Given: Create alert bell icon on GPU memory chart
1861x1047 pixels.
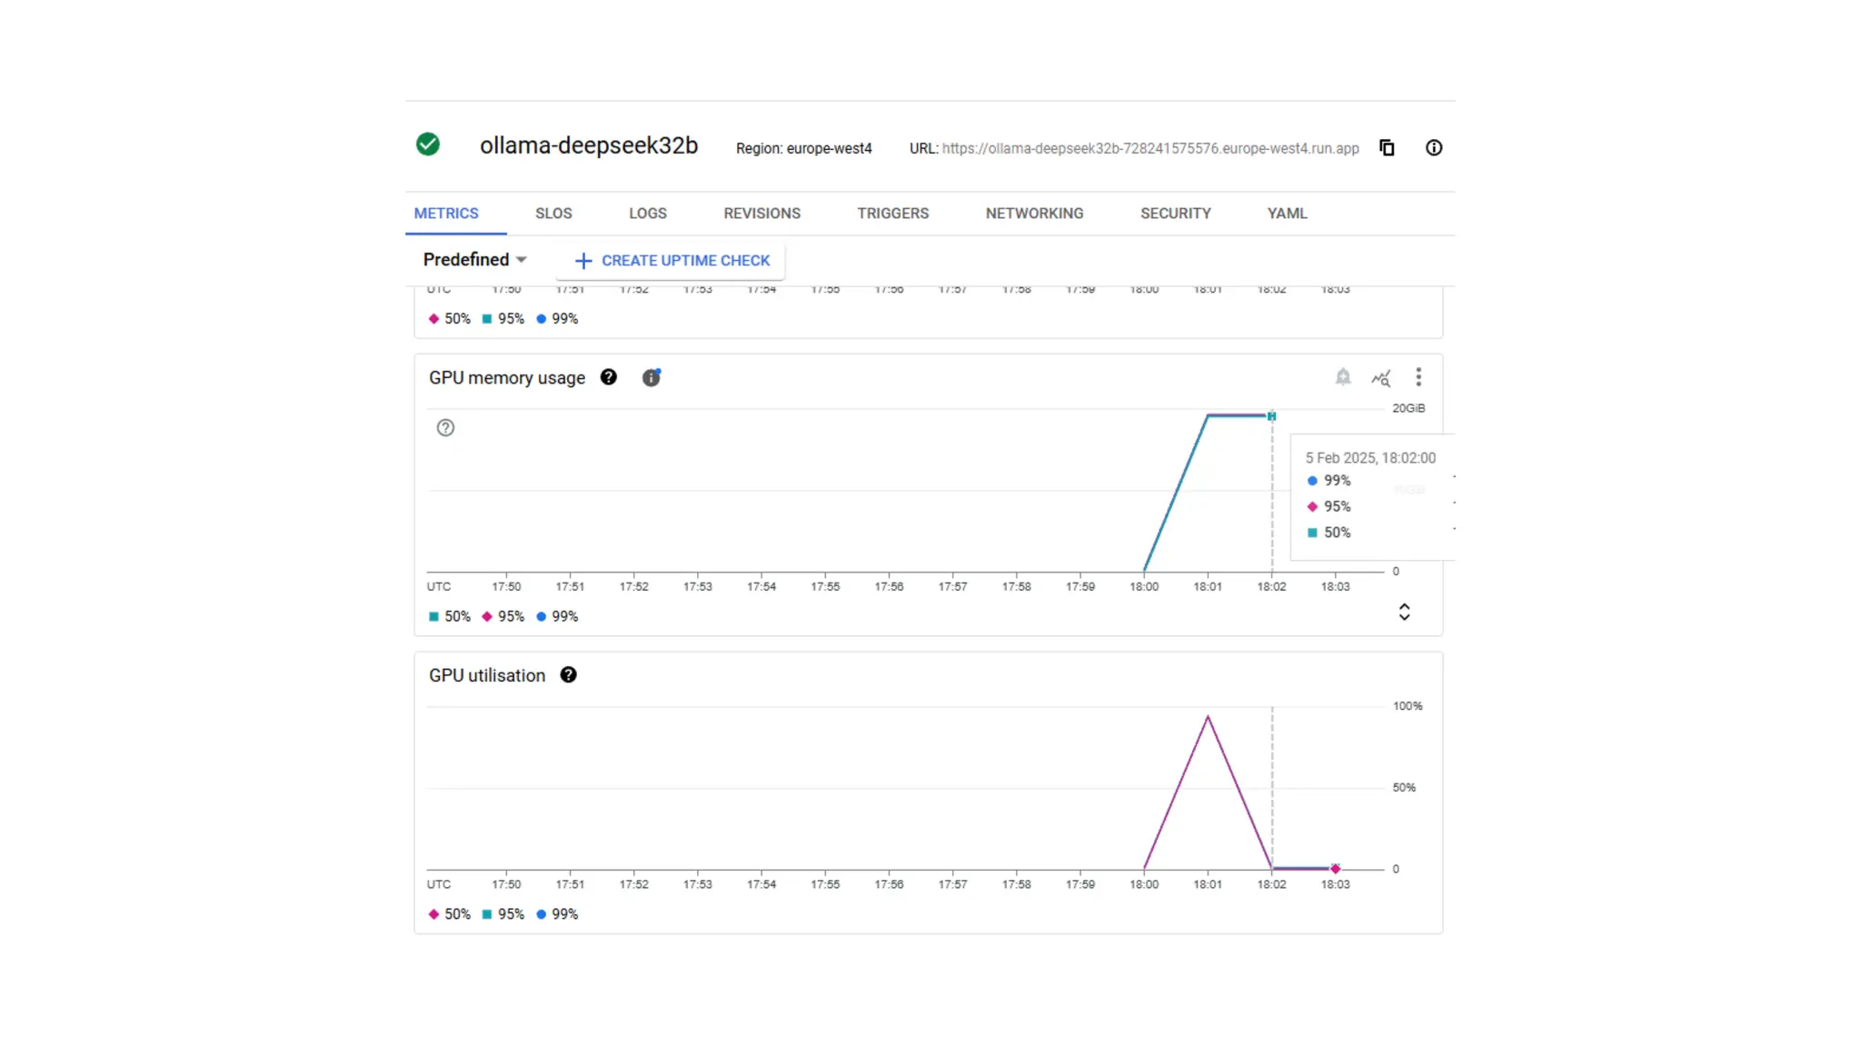Looking at the screenshot, I should coord(1343,377).
